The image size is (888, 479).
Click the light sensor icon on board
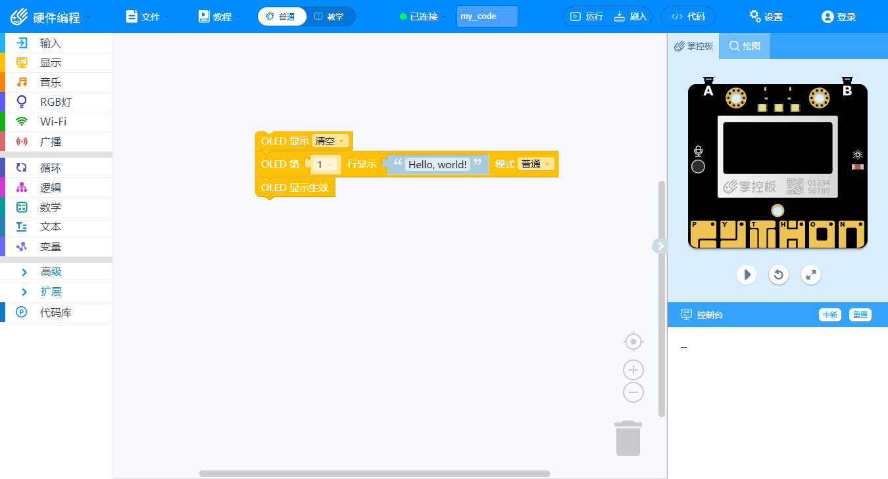(857, 155)
